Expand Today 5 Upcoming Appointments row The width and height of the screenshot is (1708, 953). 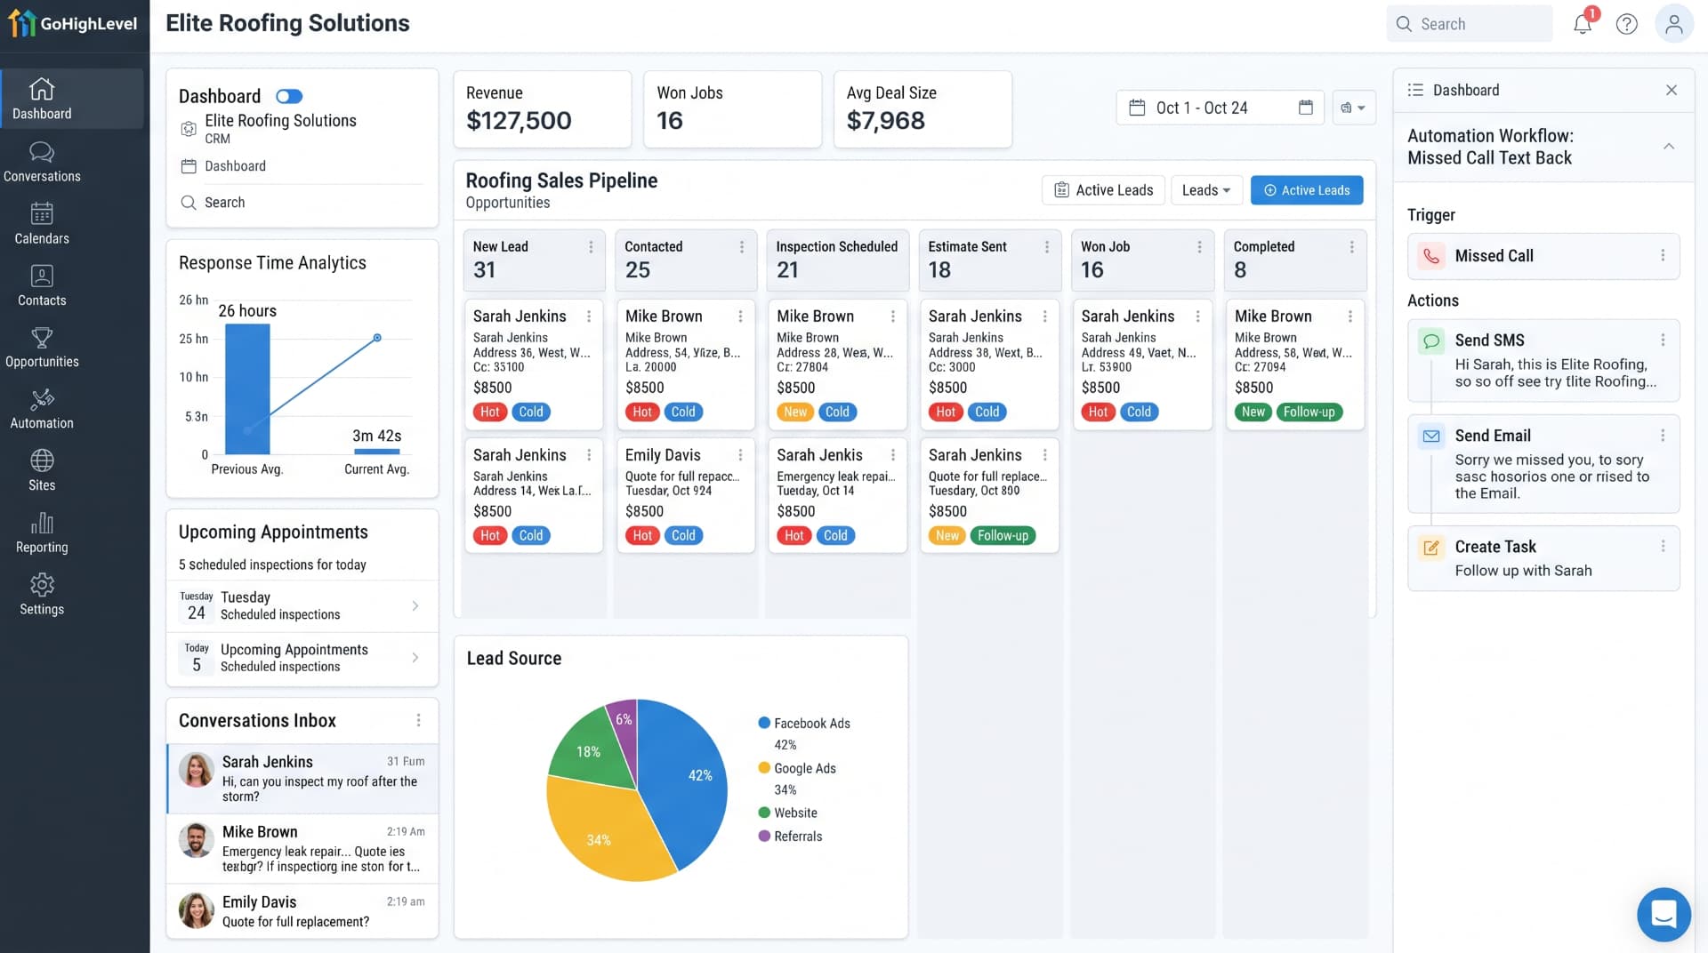click(x=302, y=658)
